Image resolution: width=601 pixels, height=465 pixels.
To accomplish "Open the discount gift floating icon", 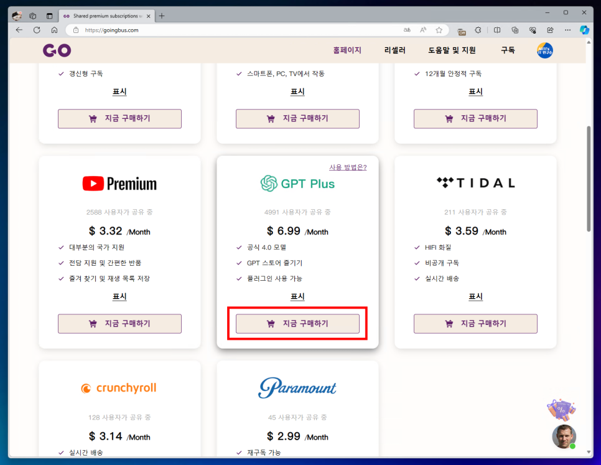I will pyautogui.click(x=561, y=410).
